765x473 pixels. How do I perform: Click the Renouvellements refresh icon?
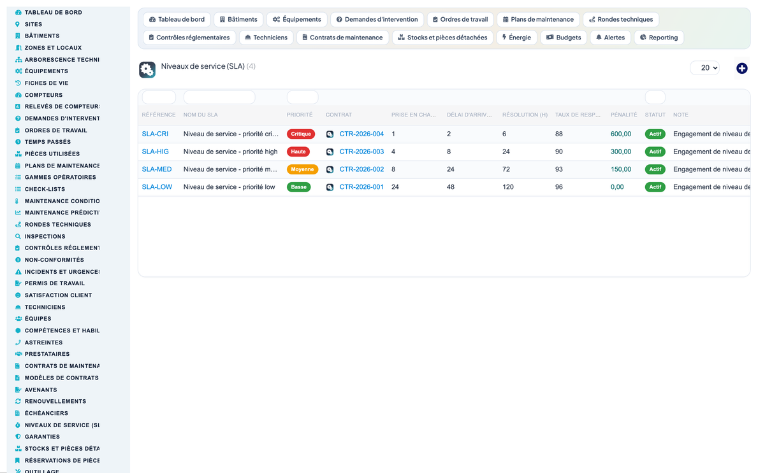[x=18, y=401]
